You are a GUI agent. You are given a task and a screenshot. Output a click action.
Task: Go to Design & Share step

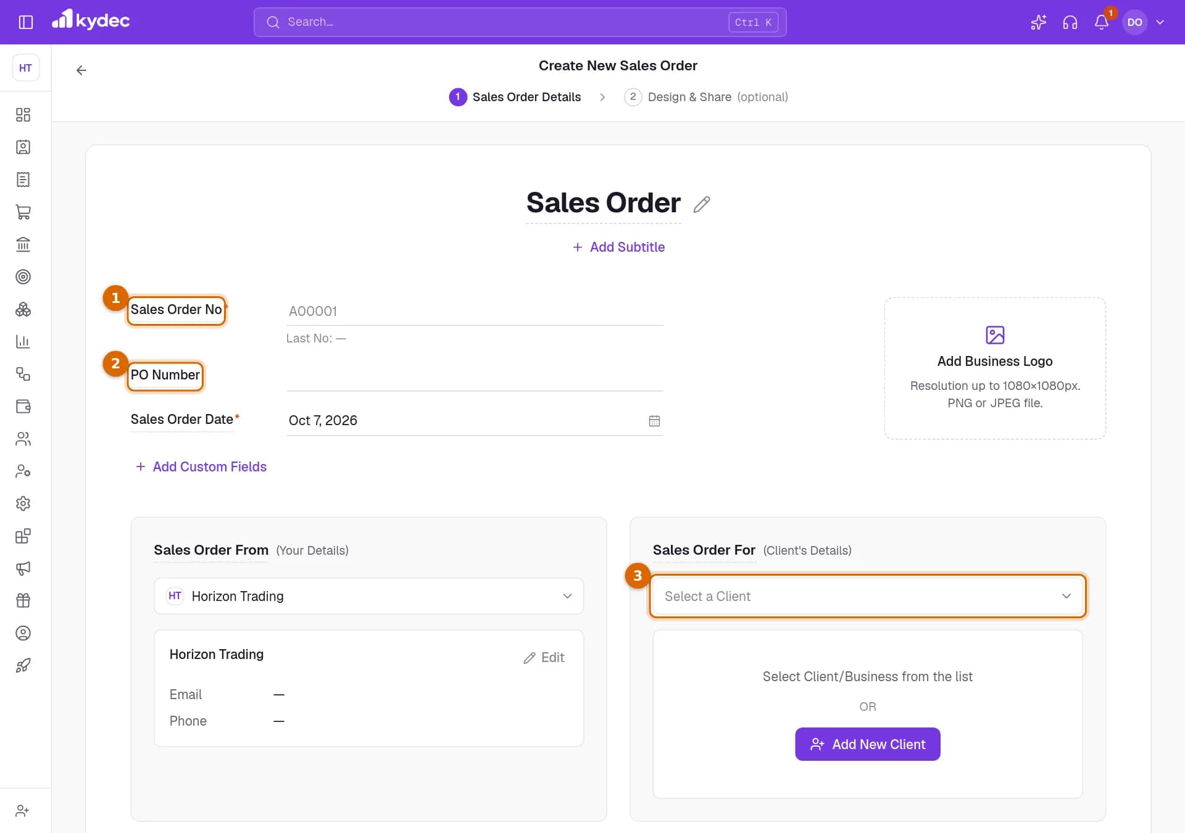[x=706, y=97]
